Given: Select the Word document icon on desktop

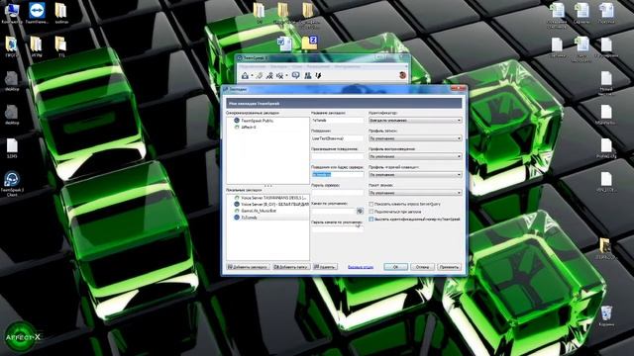Looking at the screenshot, I should [284, 44].
